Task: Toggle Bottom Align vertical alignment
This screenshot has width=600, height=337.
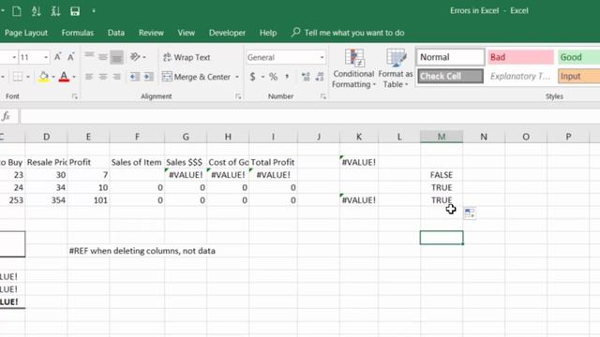Action: point(116,57)
